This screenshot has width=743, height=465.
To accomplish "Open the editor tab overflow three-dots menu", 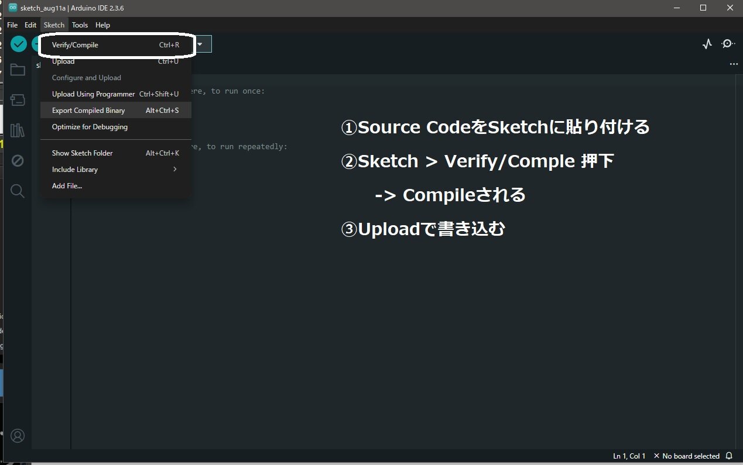I will tap(734, 64).
